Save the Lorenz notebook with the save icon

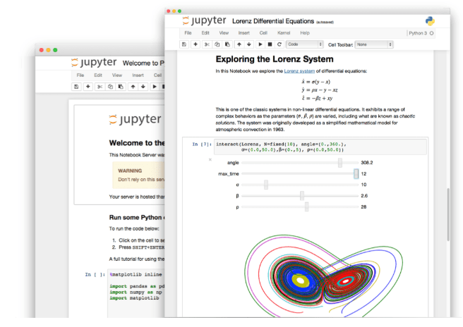[184, 44]
